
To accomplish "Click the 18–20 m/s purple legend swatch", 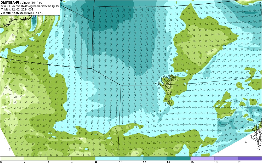I will point(226,158).
